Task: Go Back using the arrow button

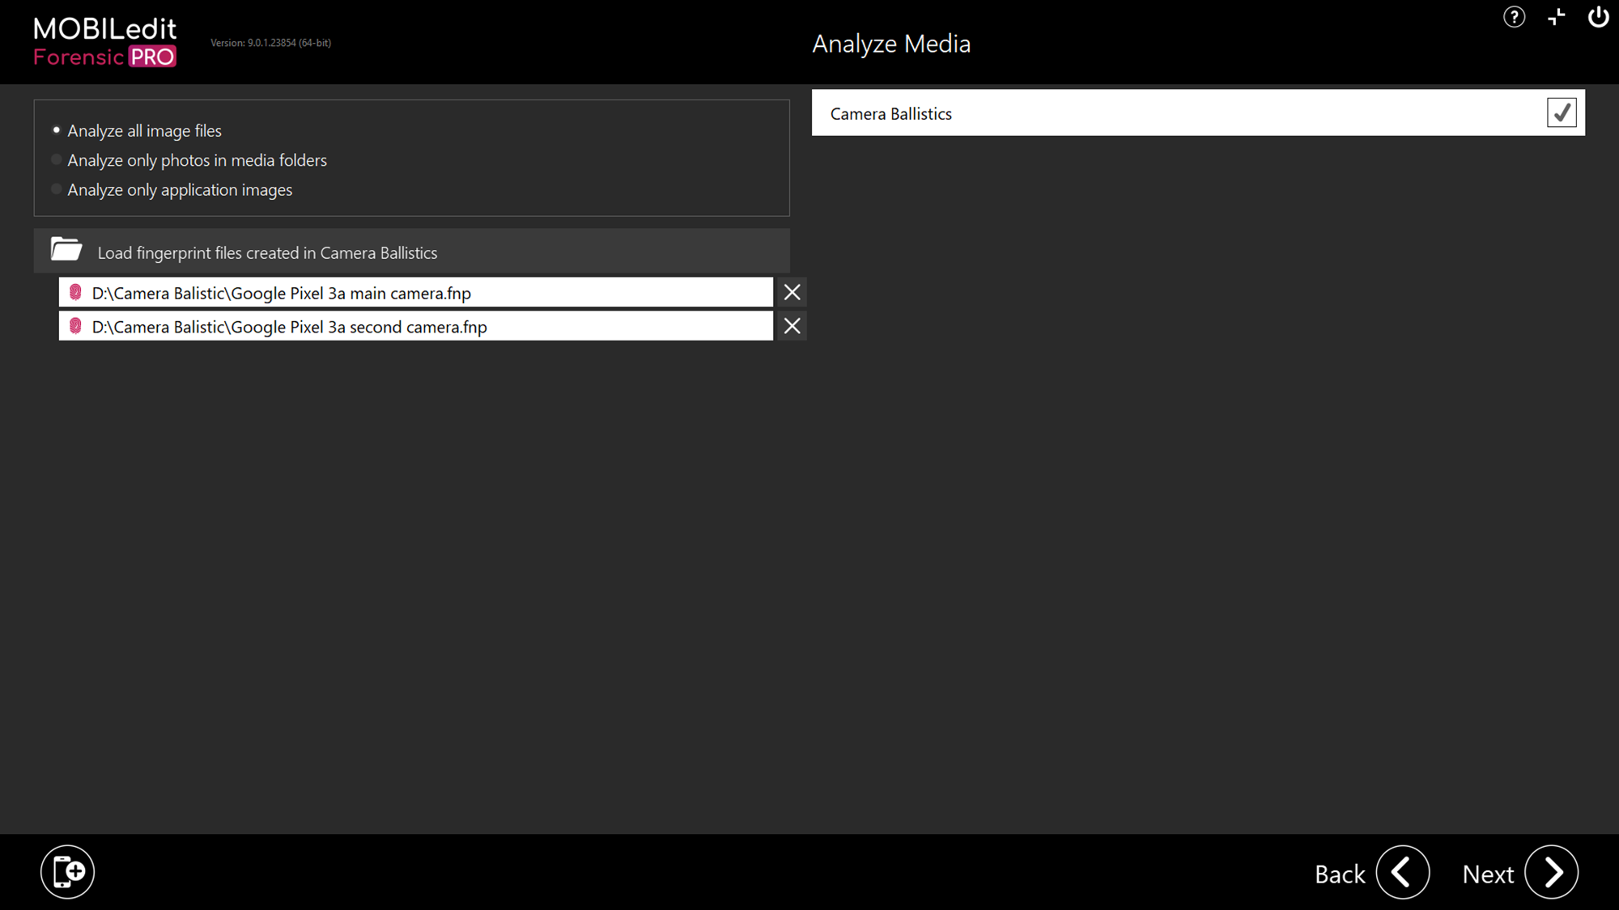Action: [1402, 872]
